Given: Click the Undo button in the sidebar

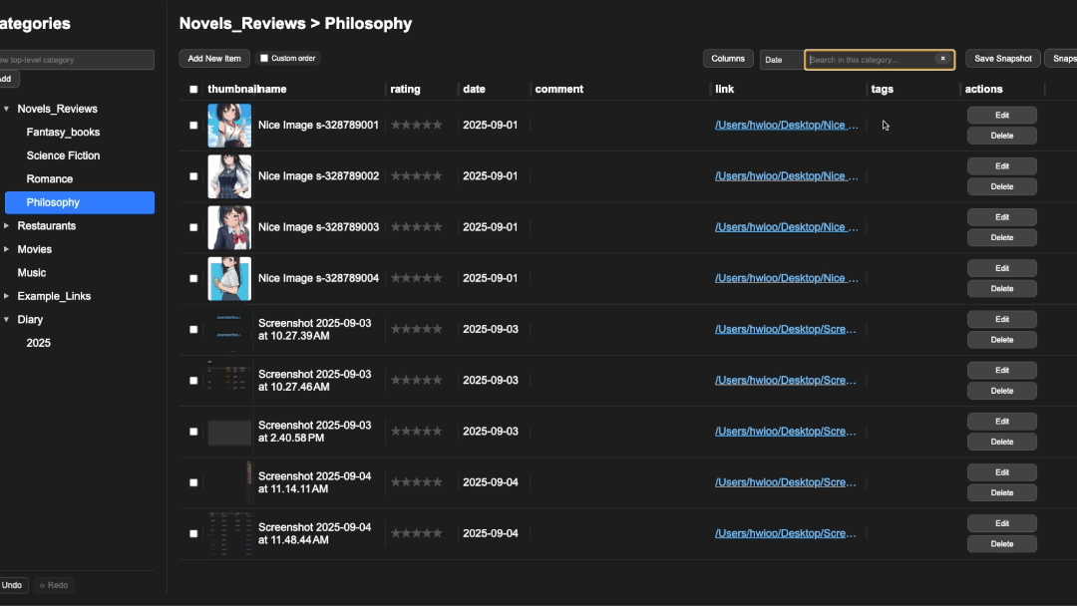Looking at the screenshot, I should 11,585.
